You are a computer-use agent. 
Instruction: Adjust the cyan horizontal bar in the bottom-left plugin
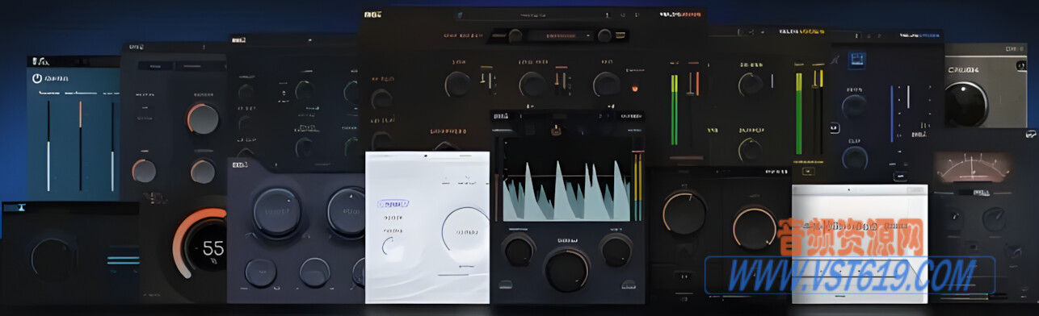pos(124,260)
